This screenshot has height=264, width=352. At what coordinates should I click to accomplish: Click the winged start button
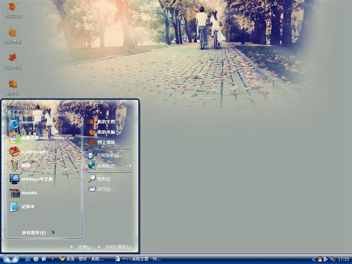tap(10, 259)
